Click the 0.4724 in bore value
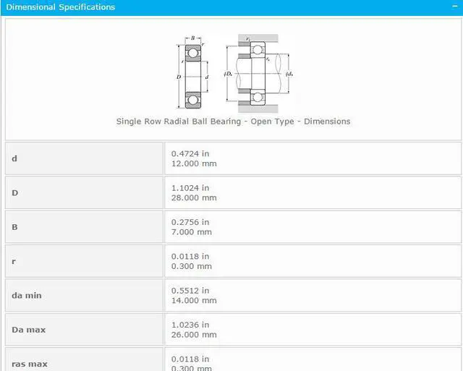Screen dimensions: 463x371 (190, 153)
